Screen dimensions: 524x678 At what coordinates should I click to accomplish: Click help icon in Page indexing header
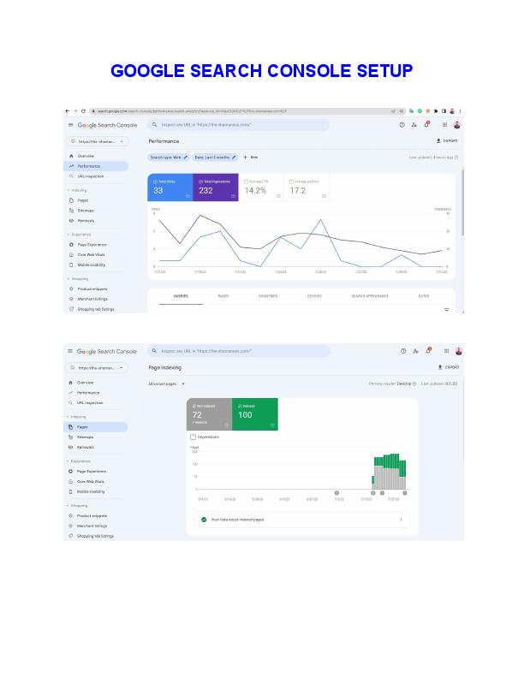(x=403, y=351)
